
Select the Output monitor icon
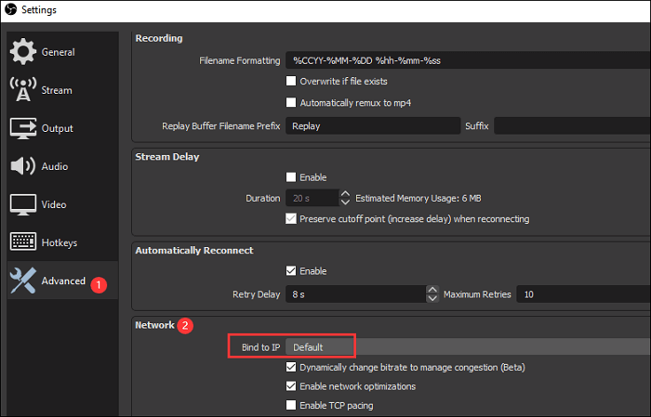coord(22,128)
